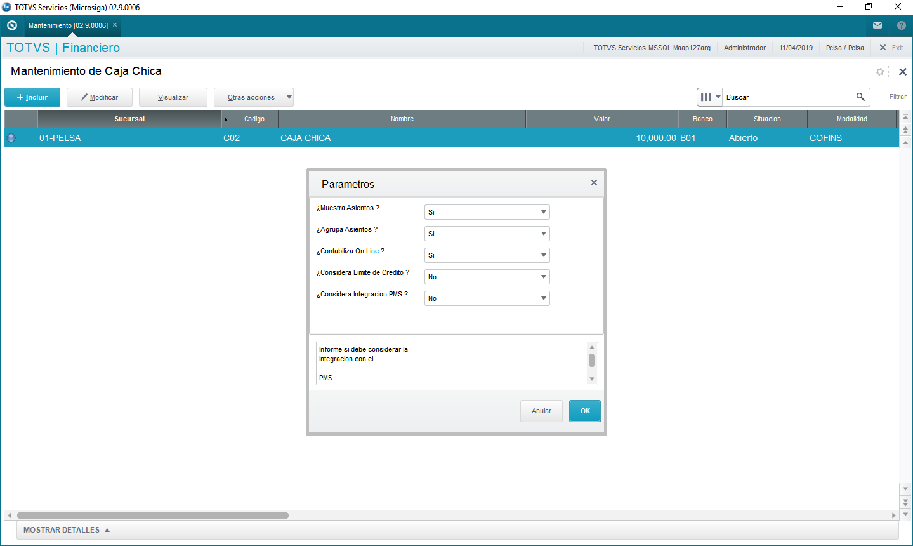Open the column selector icon beside Buscar
The image size is (913, 546).
click(709, 97)
